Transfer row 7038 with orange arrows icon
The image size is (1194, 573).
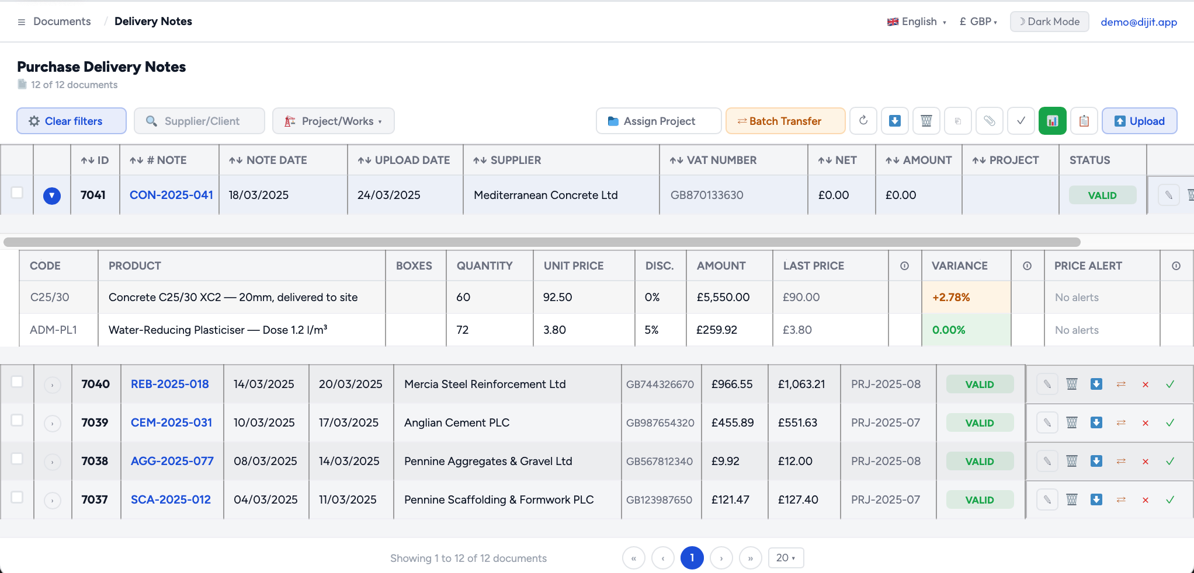(x=1121, y=461)
